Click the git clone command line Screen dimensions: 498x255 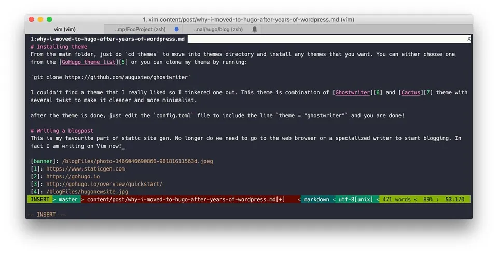click(x=110, y=77)
